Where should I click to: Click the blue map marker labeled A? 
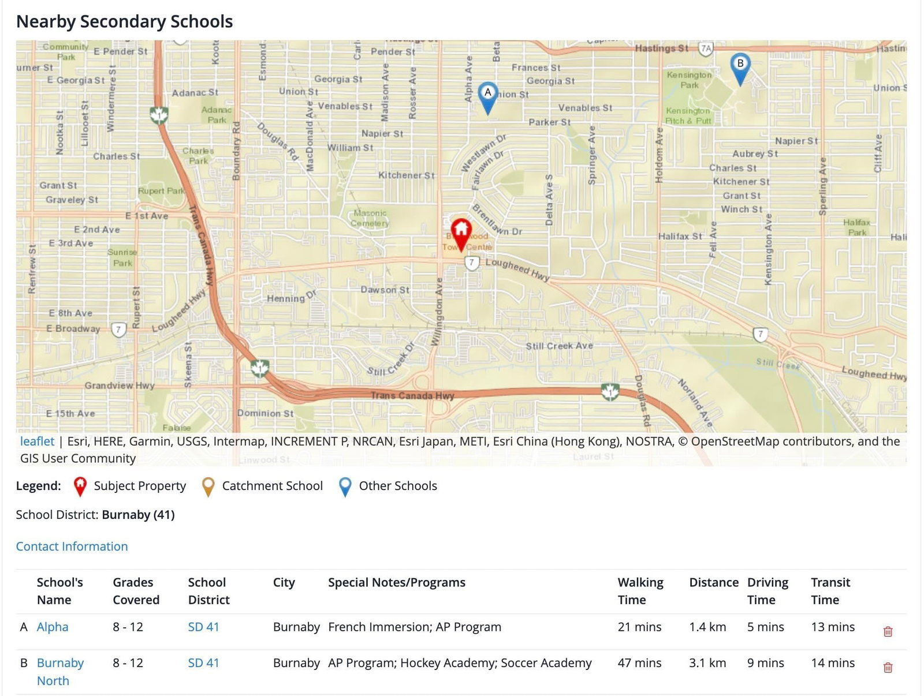coord(488,96)
